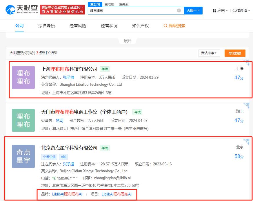Expand the 默认排序 sort dropdown
This screenshot has height=201, width=253.
click(x=209, y=53)
